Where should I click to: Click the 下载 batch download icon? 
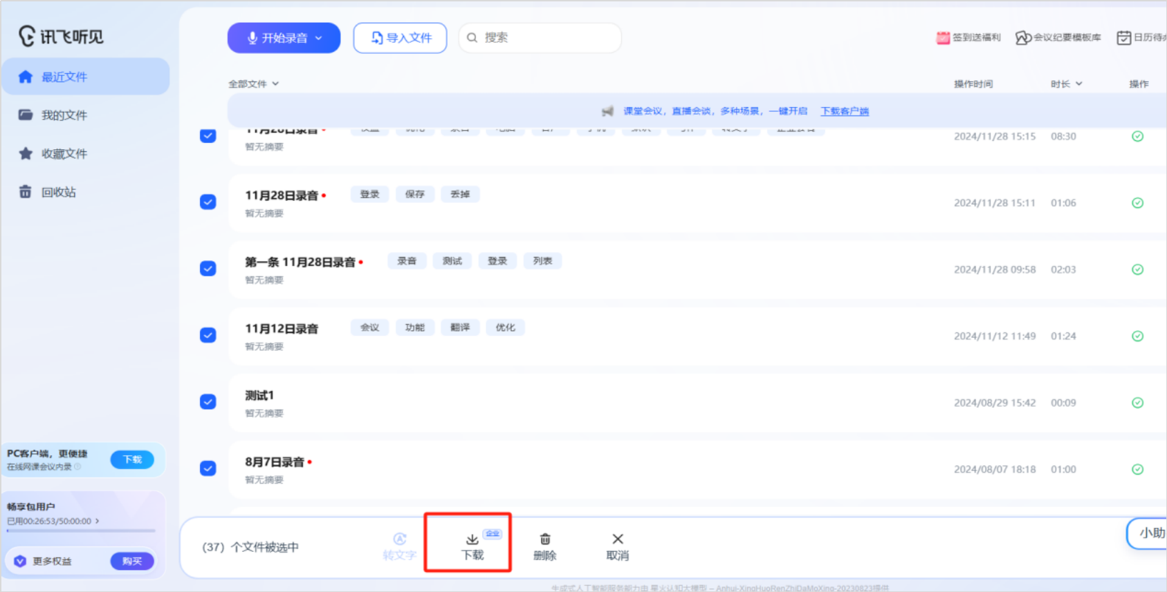[x=472, y=539]
